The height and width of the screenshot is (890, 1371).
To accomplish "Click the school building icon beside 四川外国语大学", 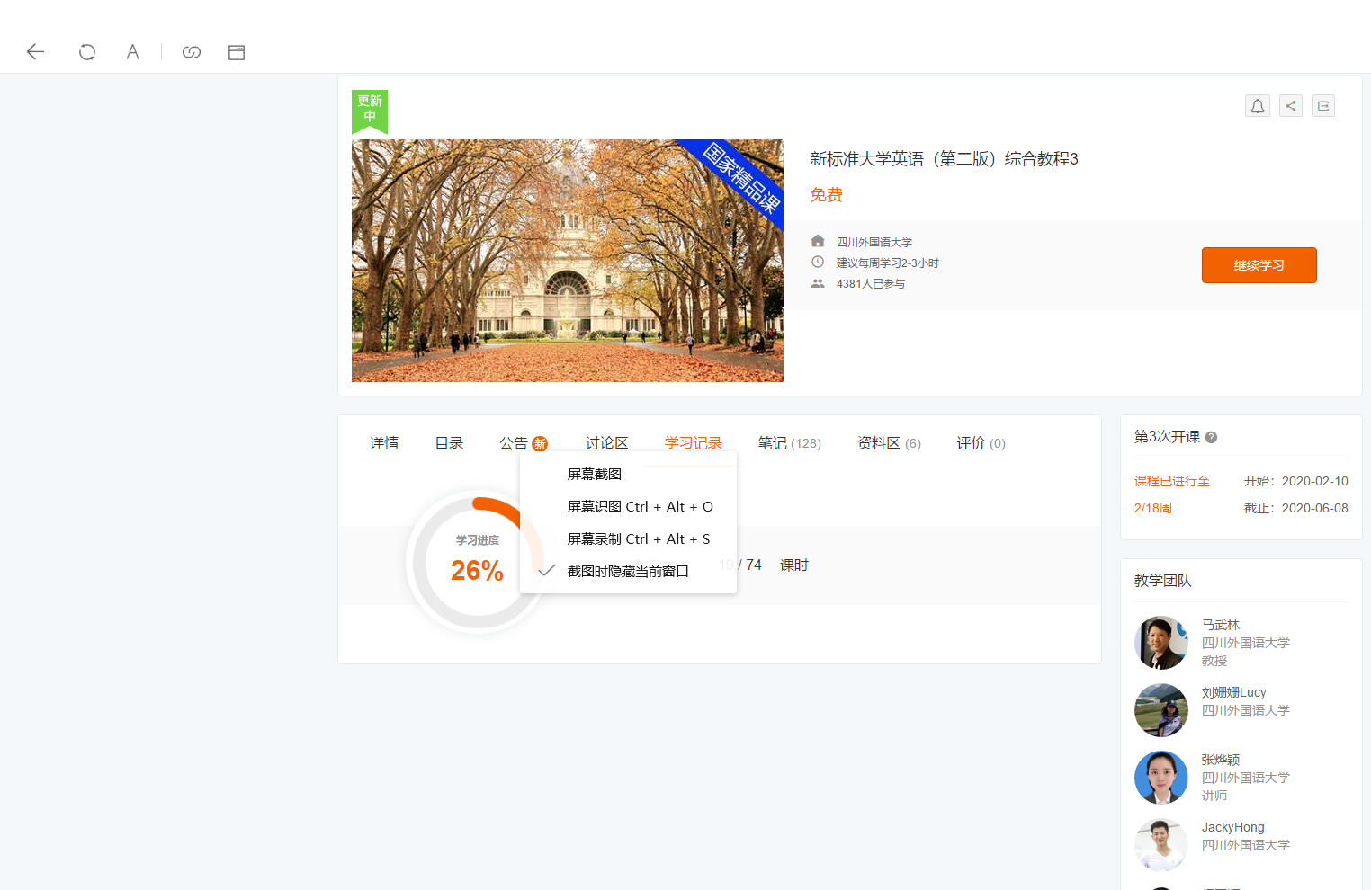I will point(818,241).
